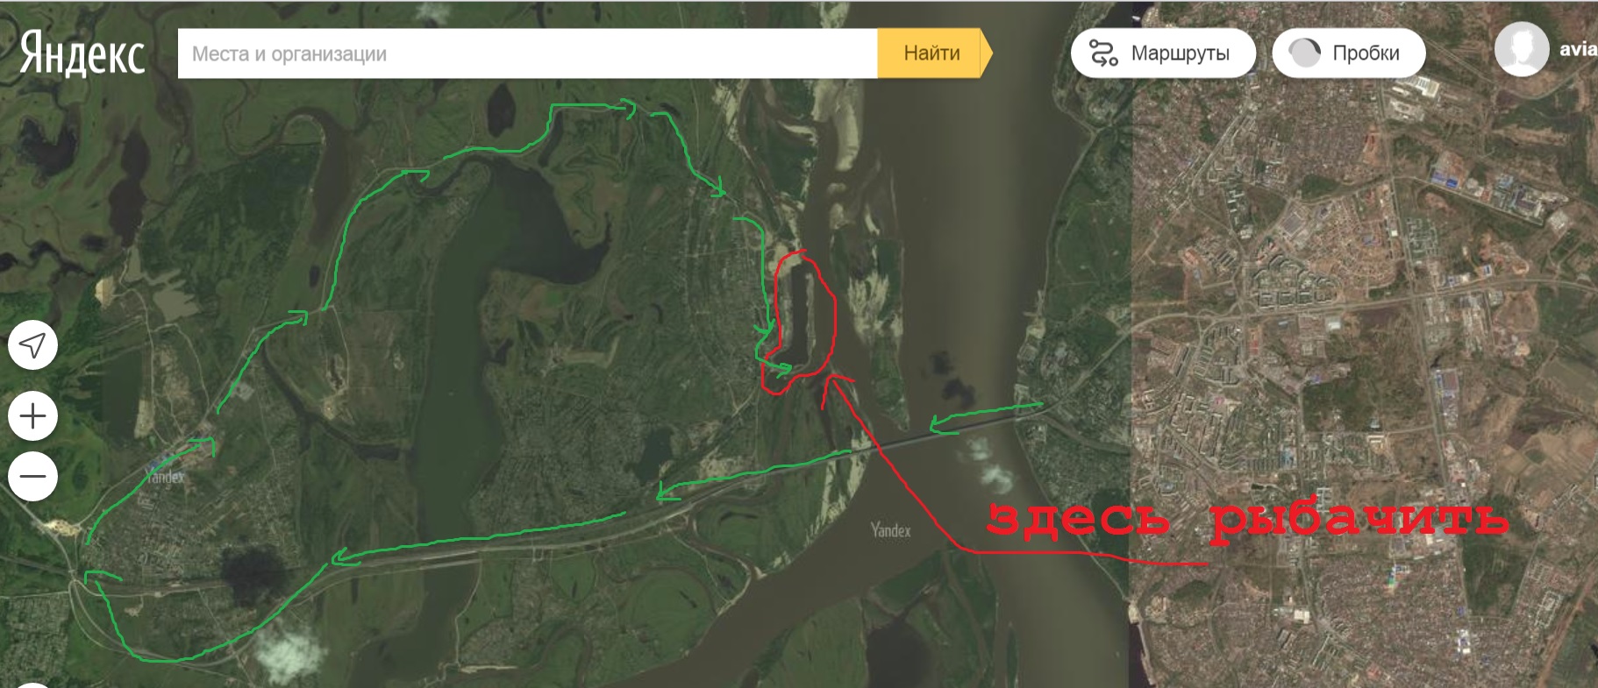The width and height of the screenshot is (1598, 688).
Task: Click the Яндекс logo
Action: [x=82, y=53]
